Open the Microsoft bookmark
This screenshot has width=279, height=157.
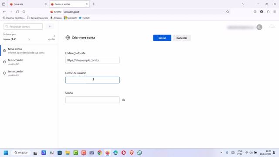pyautogui.click(x=70, y=18)
